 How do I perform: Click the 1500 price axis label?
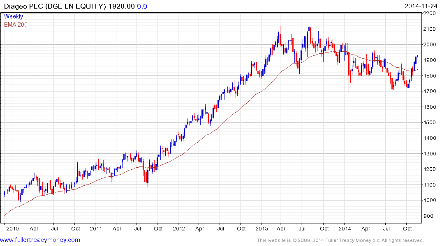click(x=430, y=123)
